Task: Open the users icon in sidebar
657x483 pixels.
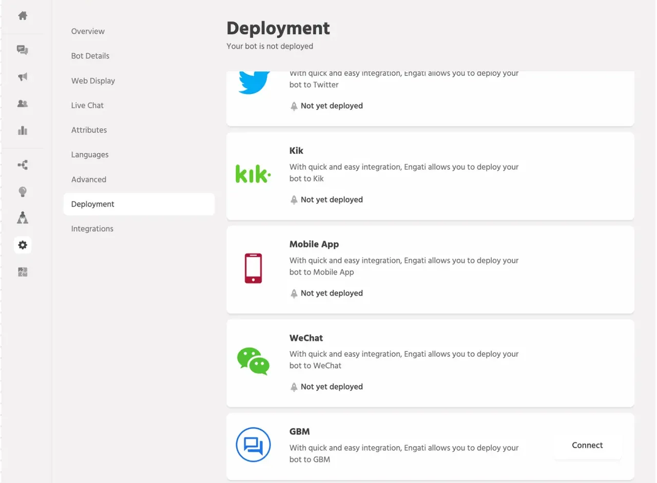Action: [x=23, y=104]
